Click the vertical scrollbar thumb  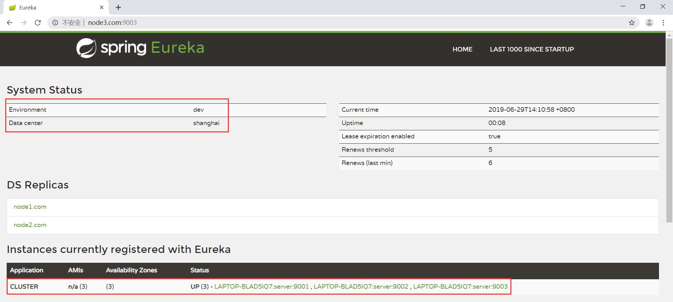coord(669,130)
